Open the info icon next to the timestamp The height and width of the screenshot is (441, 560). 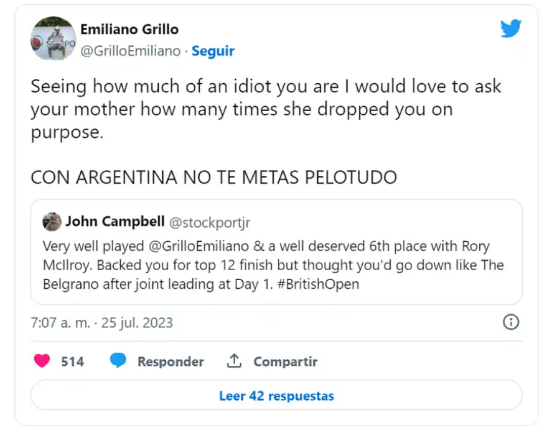pyautogui.click(x=511, y=322)
